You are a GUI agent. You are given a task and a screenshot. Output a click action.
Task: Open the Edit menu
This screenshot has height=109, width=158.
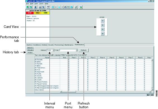coord(32,4)
